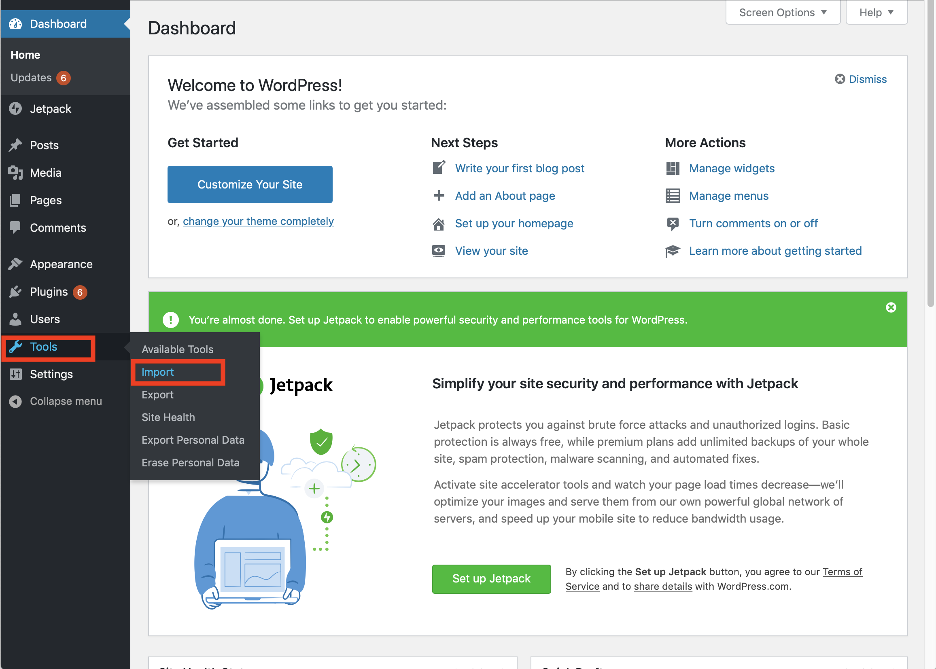The height and width of the screenshot is (669, 936).
Task: Open Manage menus link
Action: (x=729, y=196)
